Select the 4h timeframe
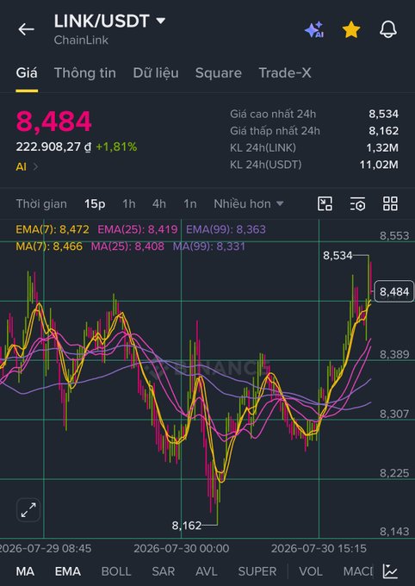Viewport: 415px width, 586px height. coord(158,203)
